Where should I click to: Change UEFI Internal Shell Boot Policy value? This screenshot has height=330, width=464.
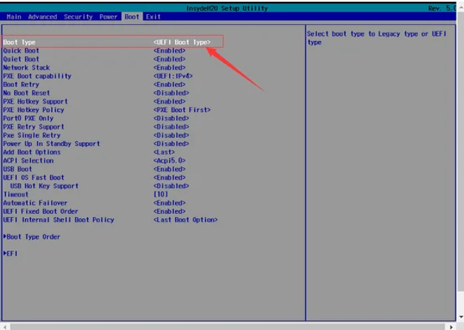tap(185, 220)
